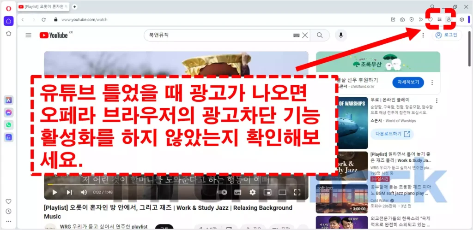
Task: Open the YouTube hamburger guide menu
Action: click(x=28, y=35)
